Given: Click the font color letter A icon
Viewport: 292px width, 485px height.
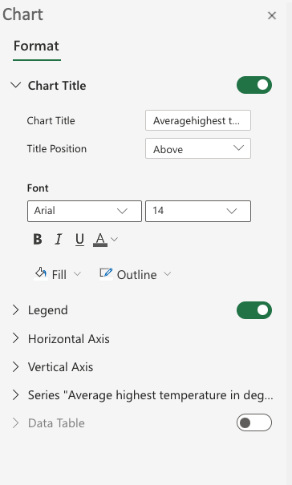Looking at the screenshot, I should point(100,240).
